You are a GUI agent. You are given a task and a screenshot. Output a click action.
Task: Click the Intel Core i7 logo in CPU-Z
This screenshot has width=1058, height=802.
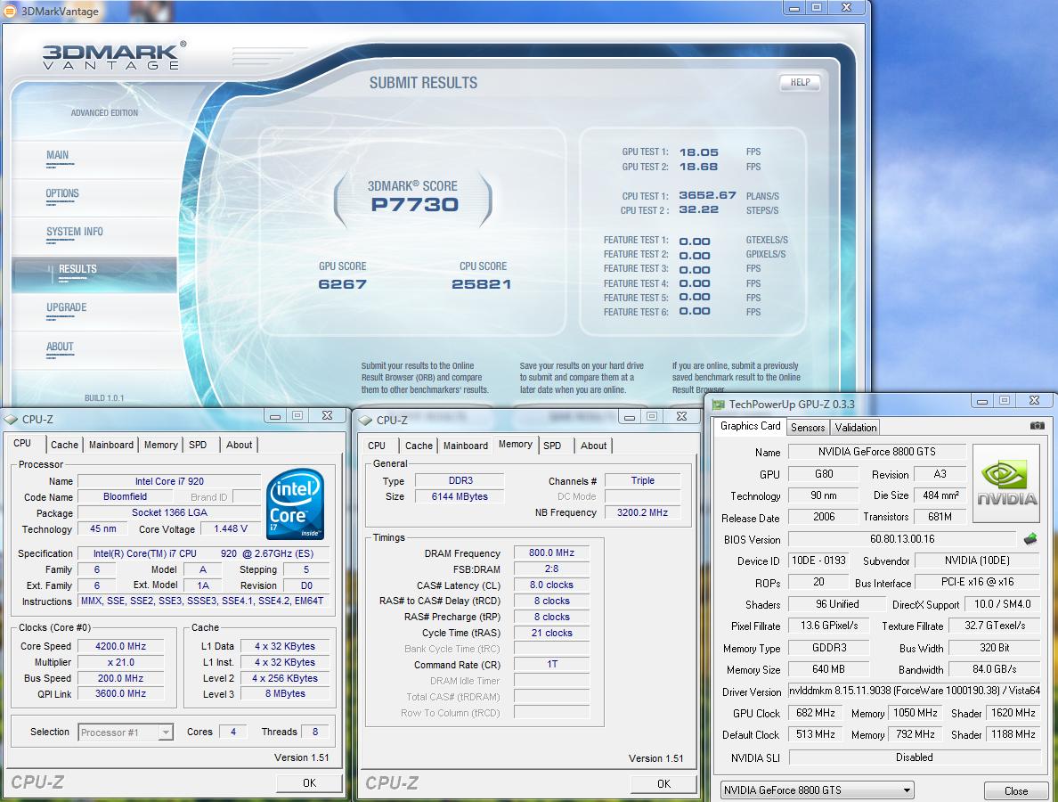coord(296,503)
